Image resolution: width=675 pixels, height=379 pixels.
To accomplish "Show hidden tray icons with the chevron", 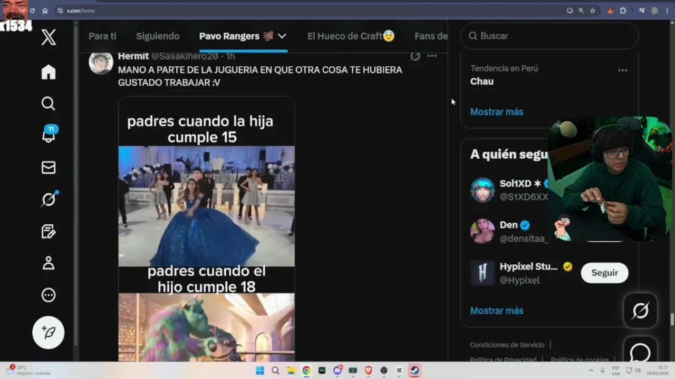I will [x=591, y=371].
